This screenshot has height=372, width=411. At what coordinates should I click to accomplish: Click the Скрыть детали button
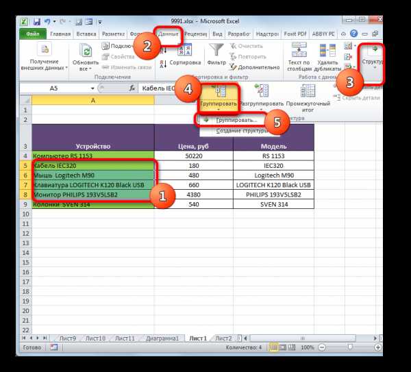tap(358, 98)
